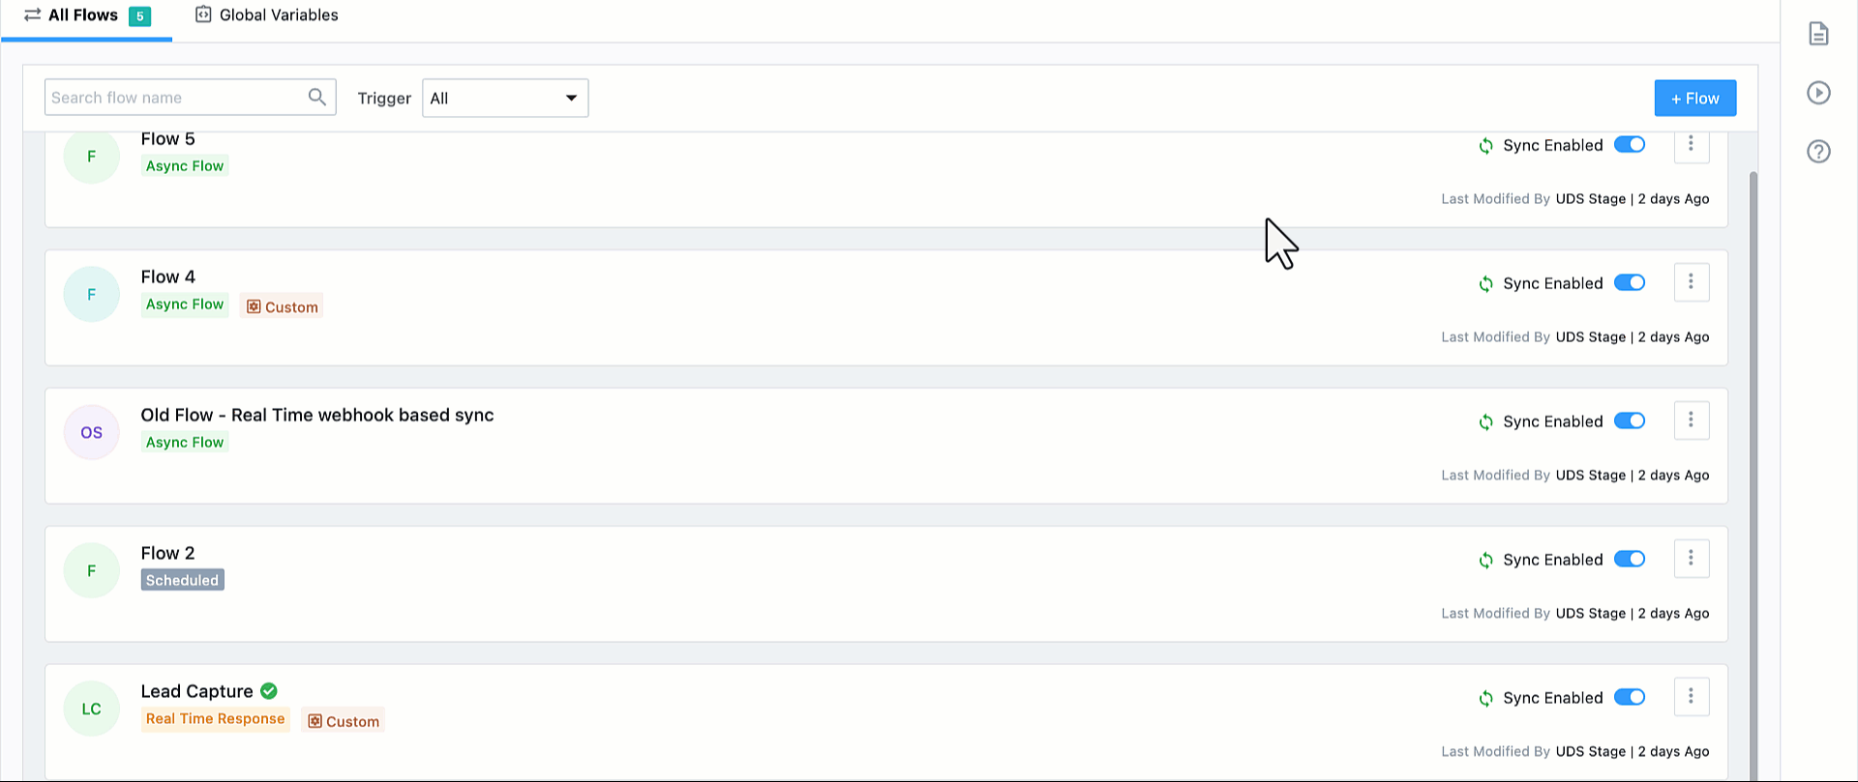The height and width of the screenshot is (782, 1858).
Task: Click the green sync icon for Flow 4
Action: click(1485, 284)
